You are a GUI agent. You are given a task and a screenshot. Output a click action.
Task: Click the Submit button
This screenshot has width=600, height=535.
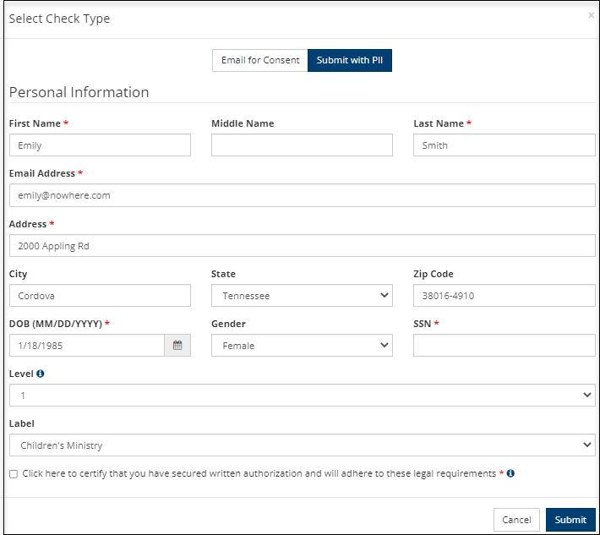point(570,520)
